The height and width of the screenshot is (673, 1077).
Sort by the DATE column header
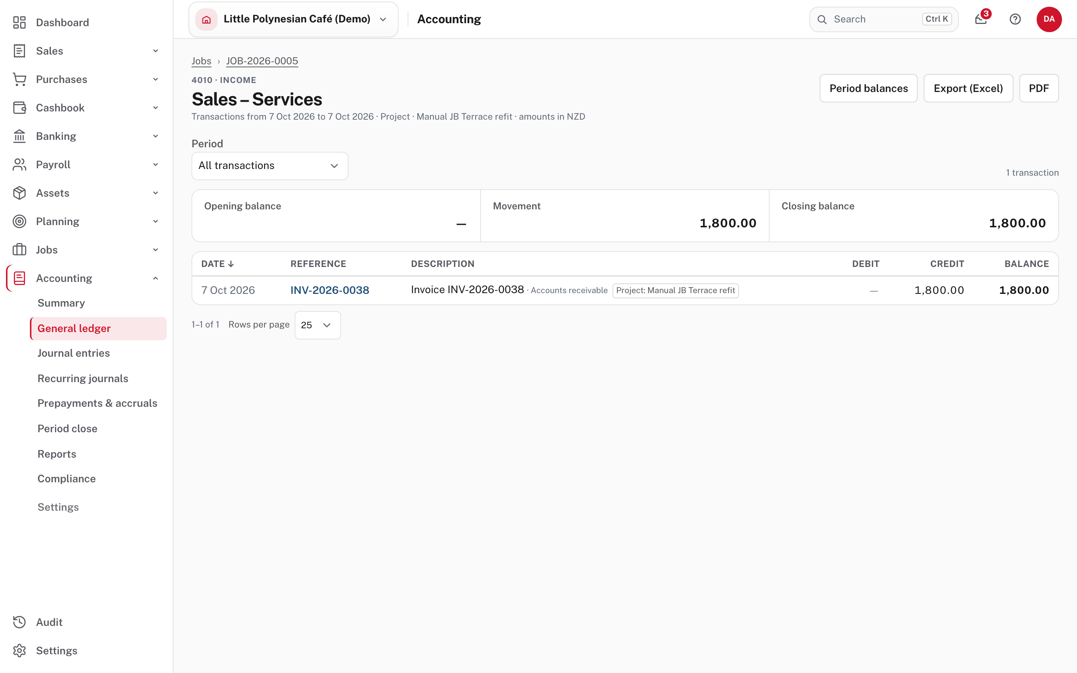click(x=217, y=264)
